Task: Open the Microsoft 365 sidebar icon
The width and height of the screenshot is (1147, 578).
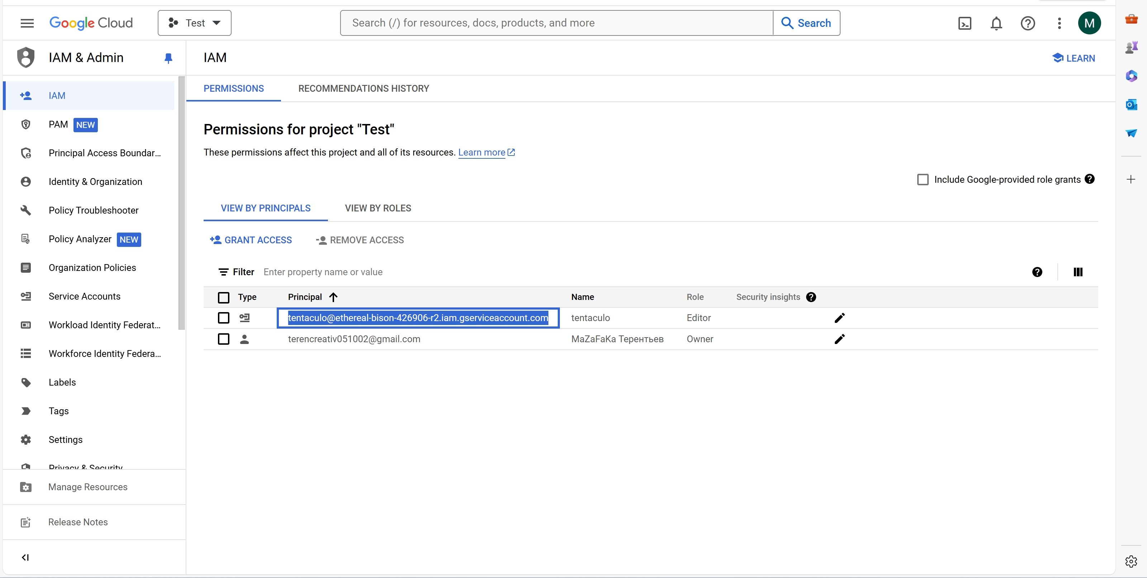Action: point(1131,76)
